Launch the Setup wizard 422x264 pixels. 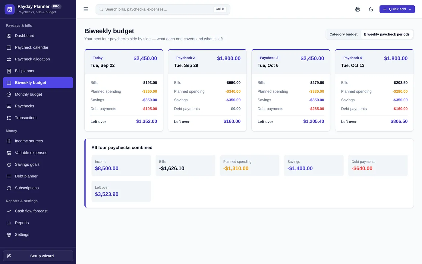(38, 256)
